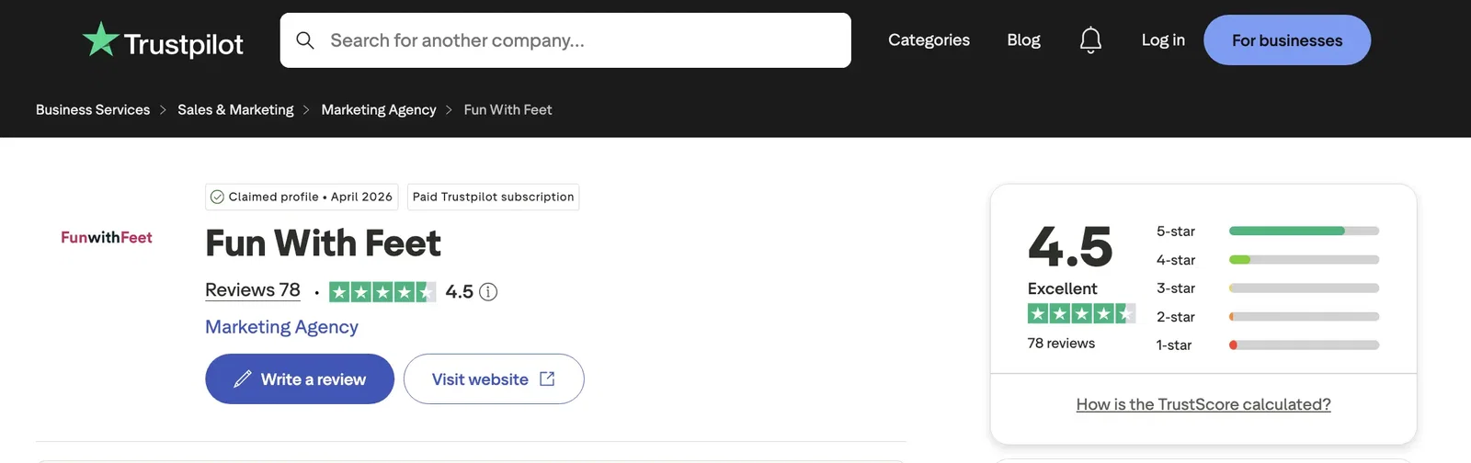
Task: Click the Fun With Feet breadcrumb text
Action: [507, 109]
